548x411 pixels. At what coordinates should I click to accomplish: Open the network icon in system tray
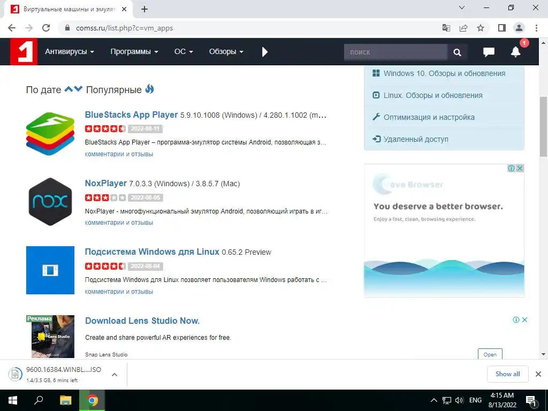(x=447, y=400)
